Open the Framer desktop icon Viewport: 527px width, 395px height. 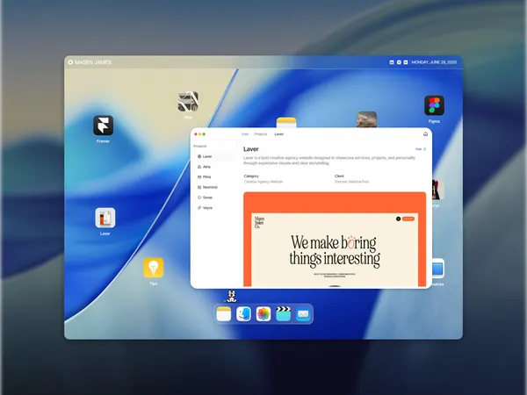pyautogui.click(x=103, y=126)
